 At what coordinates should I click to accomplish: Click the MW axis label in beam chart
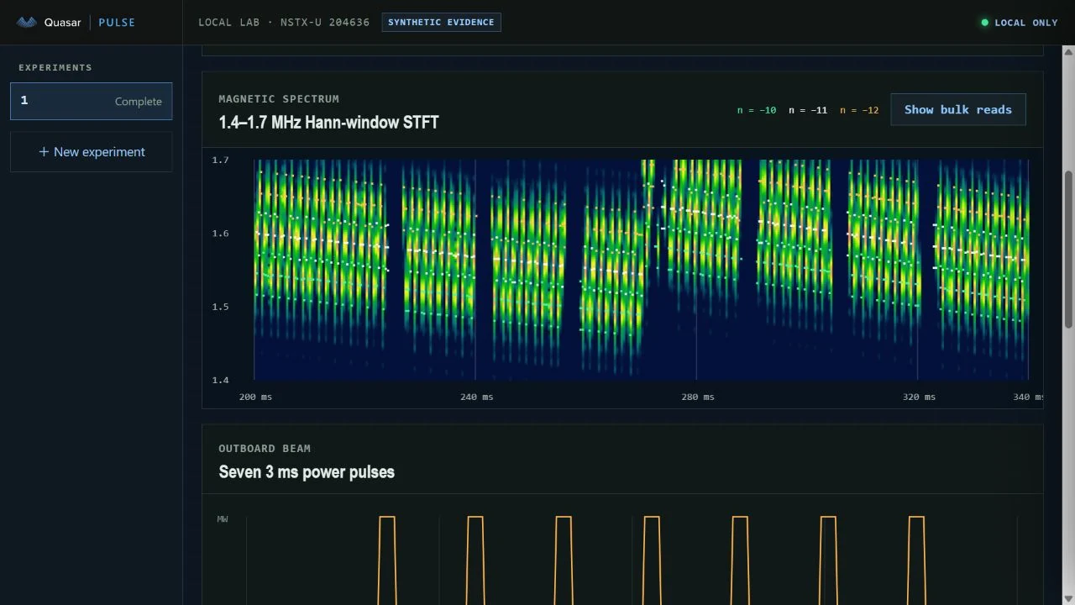pyautogui.click(x=223, y=519)
